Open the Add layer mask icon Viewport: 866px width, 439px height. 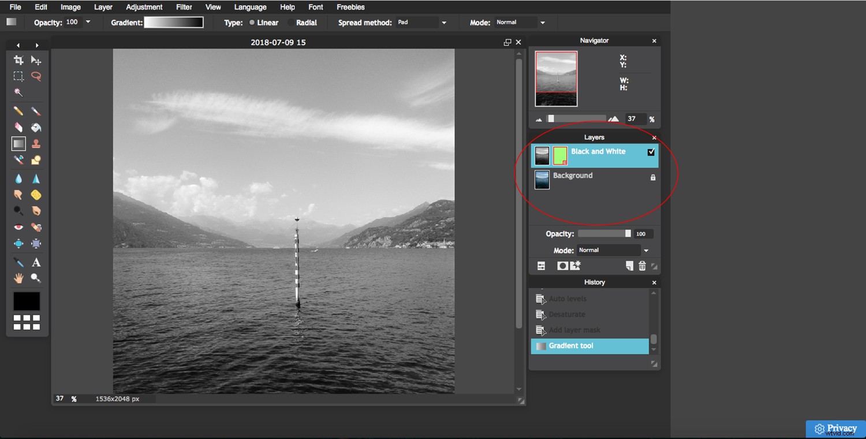(562, 266)
